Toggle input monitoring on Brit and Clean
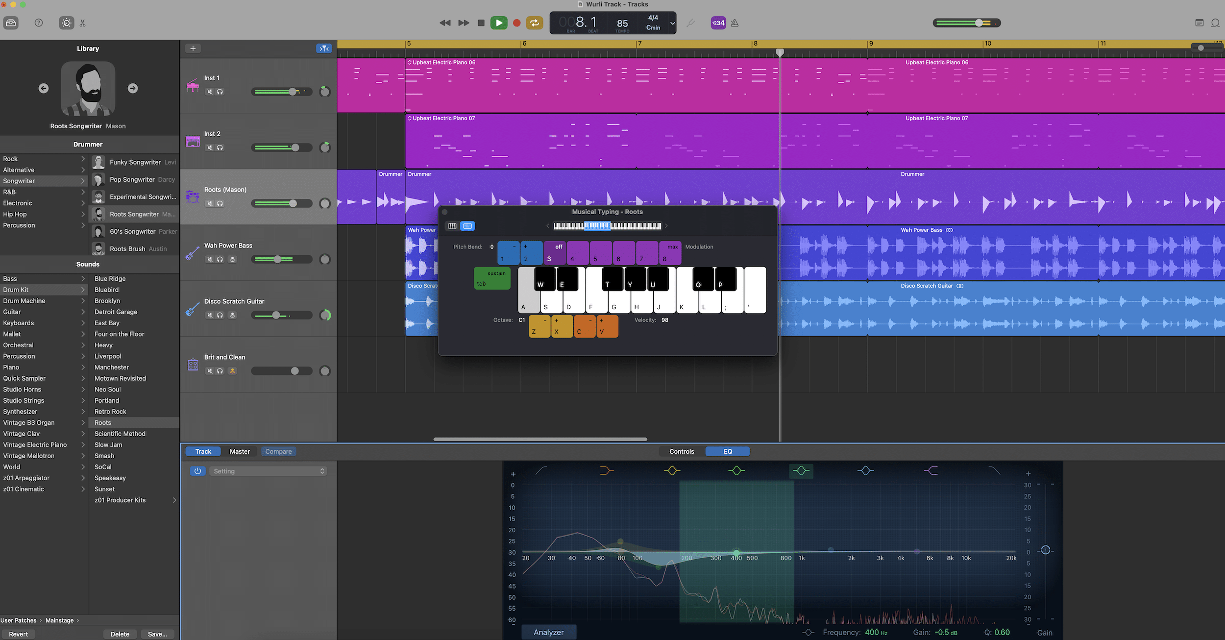1225x640 pixels. [x=233, y=371]
